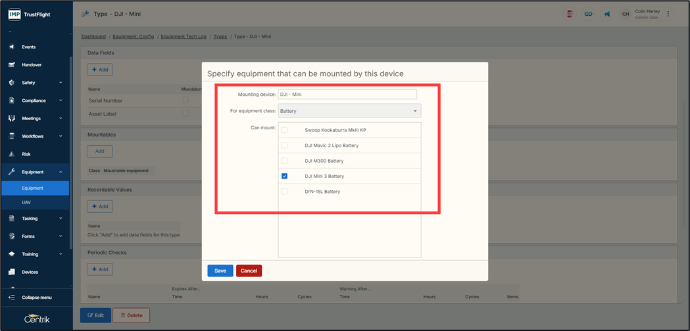Click the red database icon in header

[570, 14]
